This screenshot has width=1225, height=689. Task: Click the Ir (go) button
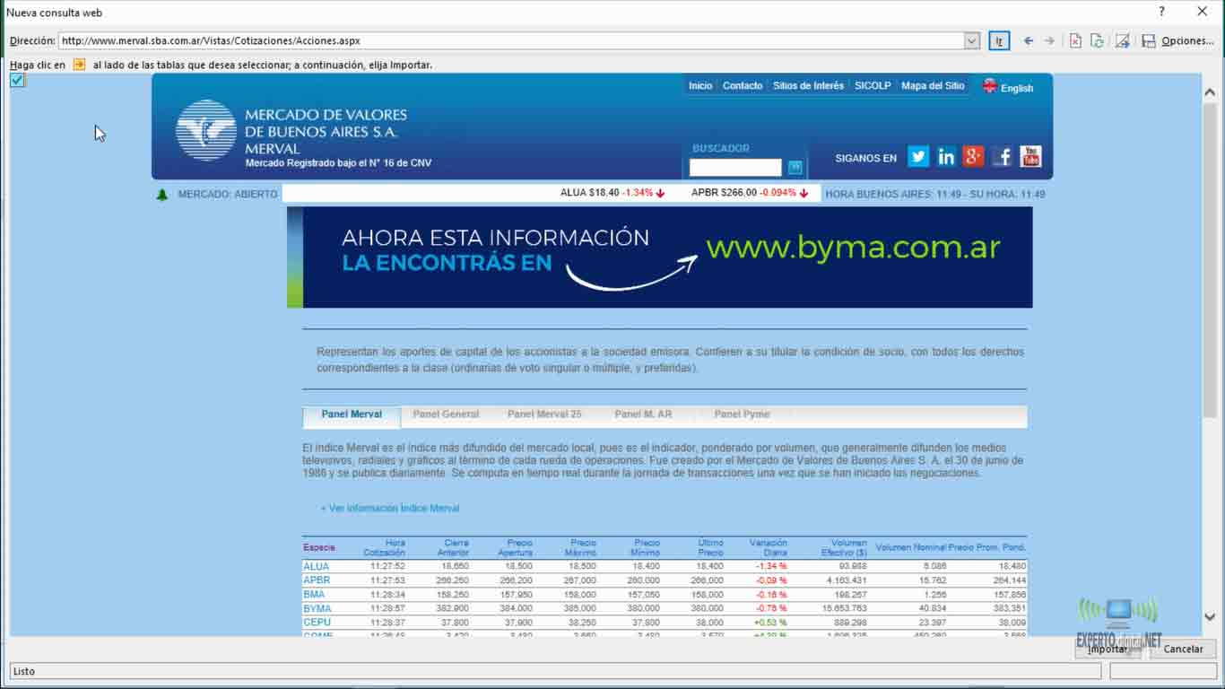999,40
